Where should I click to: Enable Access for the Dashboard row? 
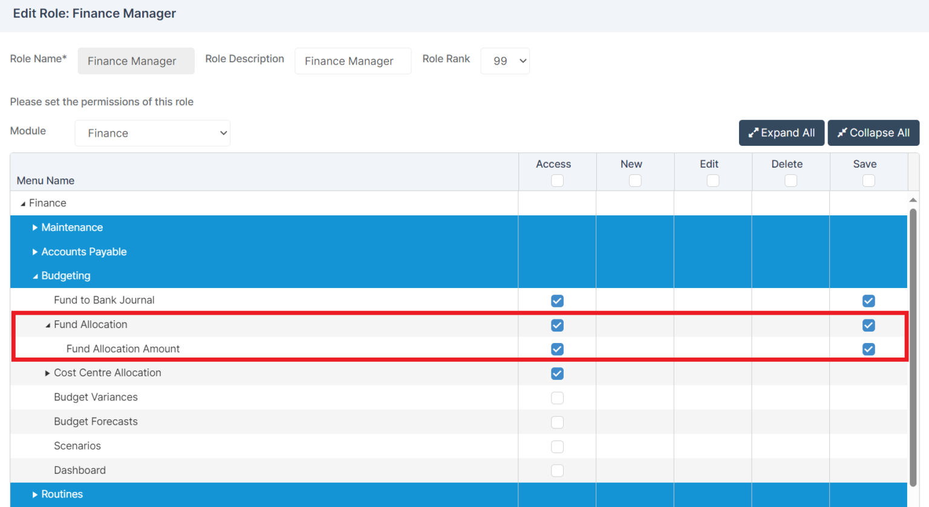pos(557,471)
